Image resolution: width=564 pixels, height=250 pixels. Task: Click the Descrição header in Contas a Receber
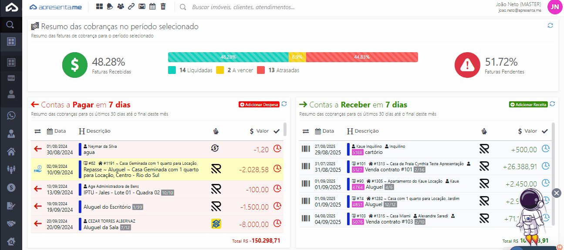[363, 131]
